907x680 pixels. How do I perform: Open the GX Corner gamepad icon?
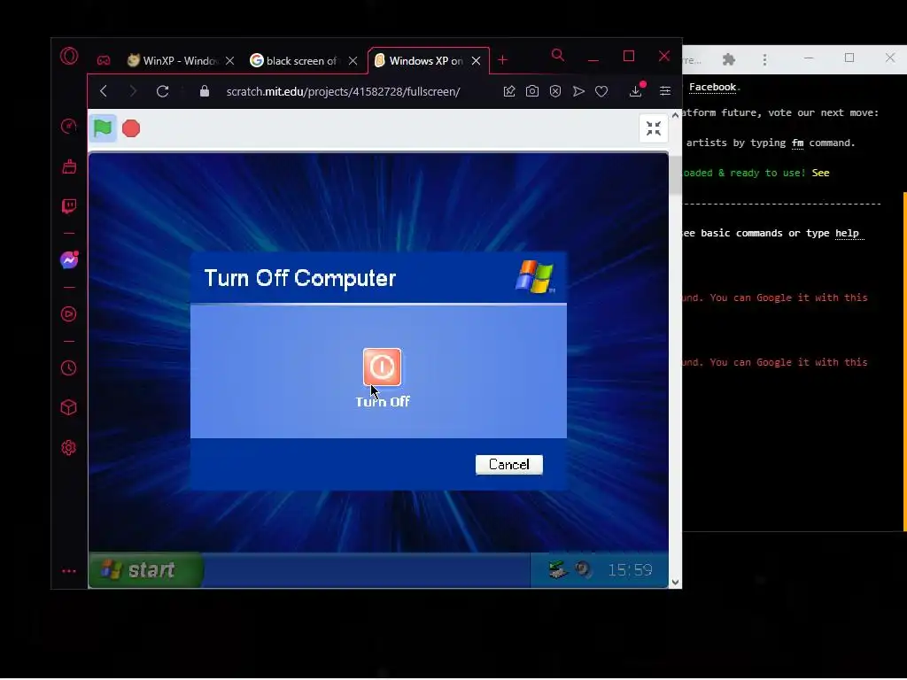point(104,60)
